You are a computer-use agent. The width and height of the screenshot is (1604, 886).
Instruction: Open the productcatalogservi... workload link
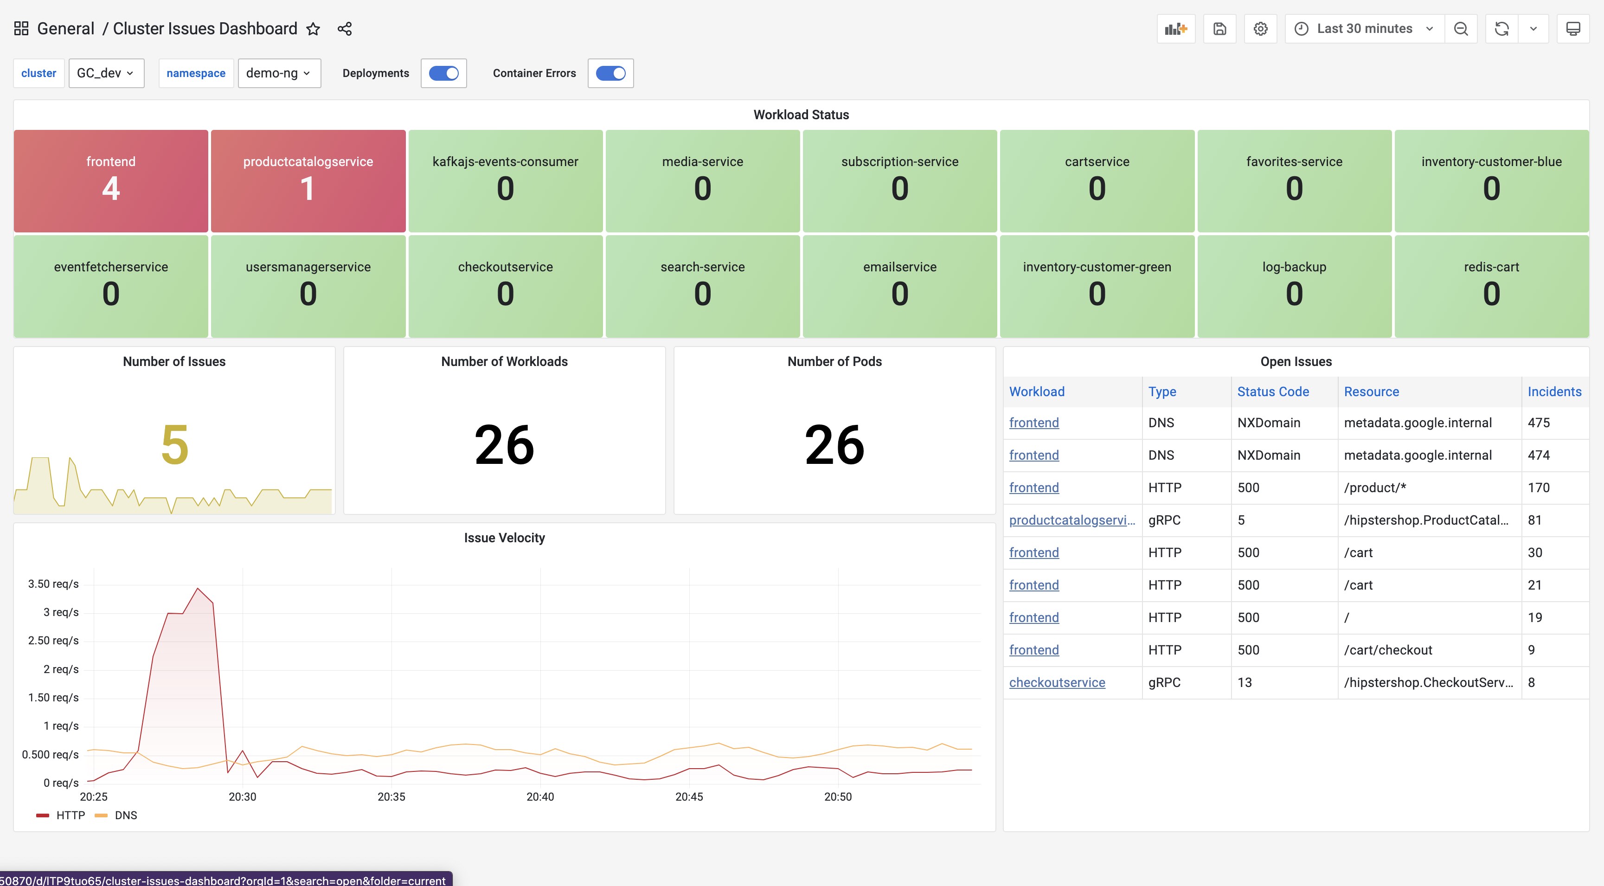pos(1071,520)
